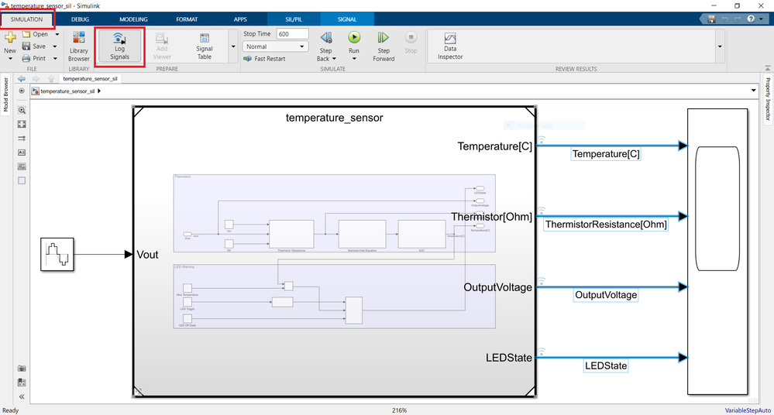
Task: Toggle sample time display arrows icon
Action: pos(22,139)
